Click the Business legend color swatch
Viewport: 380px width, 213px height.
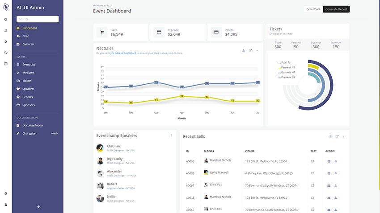[x=279, y=72]
